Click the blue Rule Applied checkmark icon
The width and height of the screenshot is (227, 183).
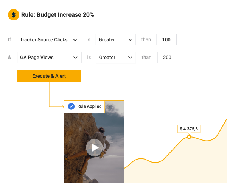[71, 106]
